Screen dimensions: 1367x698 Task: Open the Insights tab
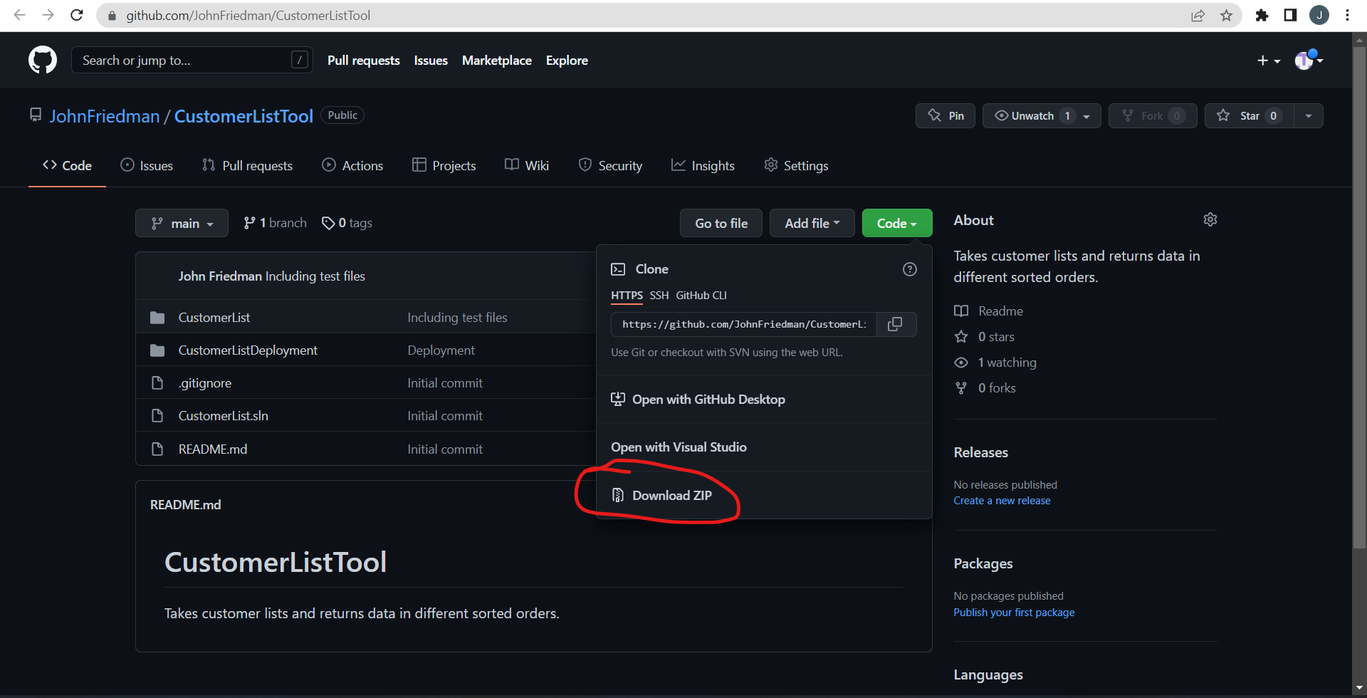click(x=703, y=165)
